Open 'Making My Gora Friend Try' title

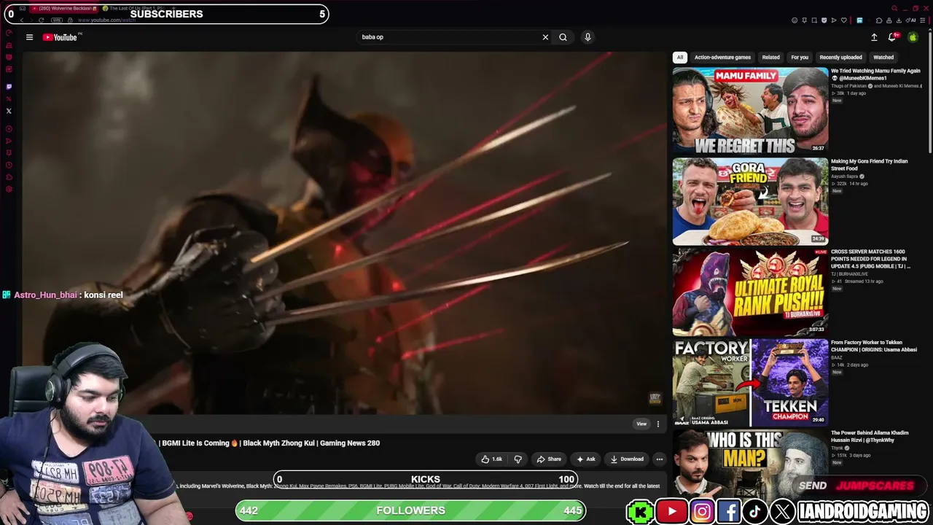[870, 165]
